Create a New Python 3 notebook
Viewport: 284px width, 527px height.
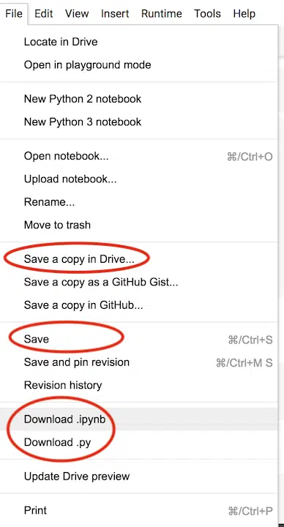[139, 122]
